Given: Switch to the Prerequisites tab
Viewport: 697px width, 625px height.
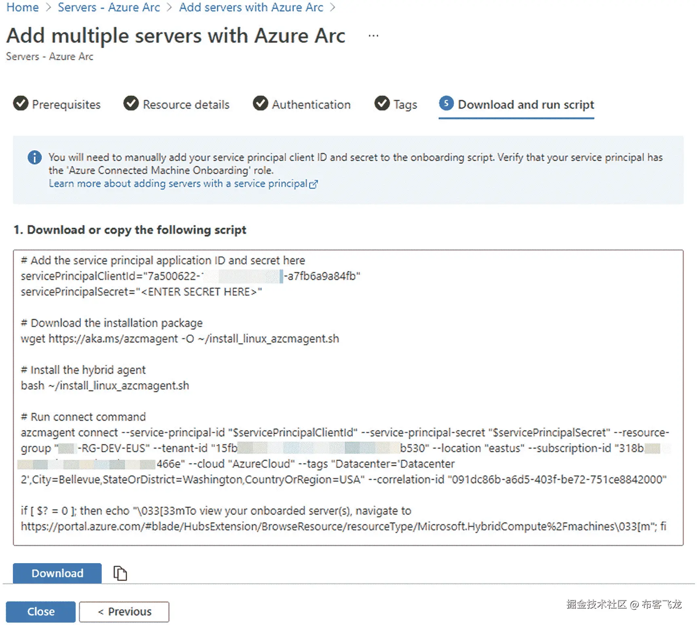Looking at the screenshot, I should 57,104.
